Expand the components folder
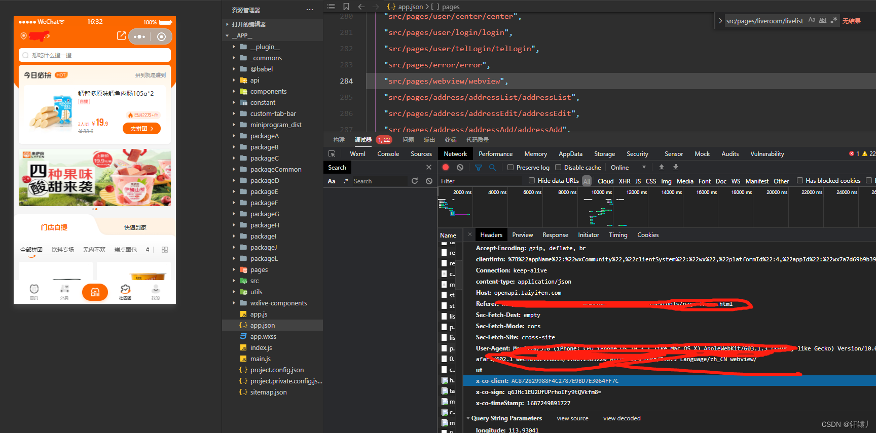The height and width of the screenshot is (433, 876). [234, 91]
